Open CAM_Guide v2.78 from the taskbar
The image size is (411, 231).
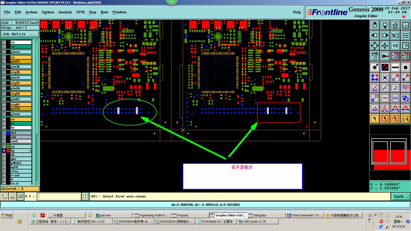pyautogui.click(x=258, y=222)
